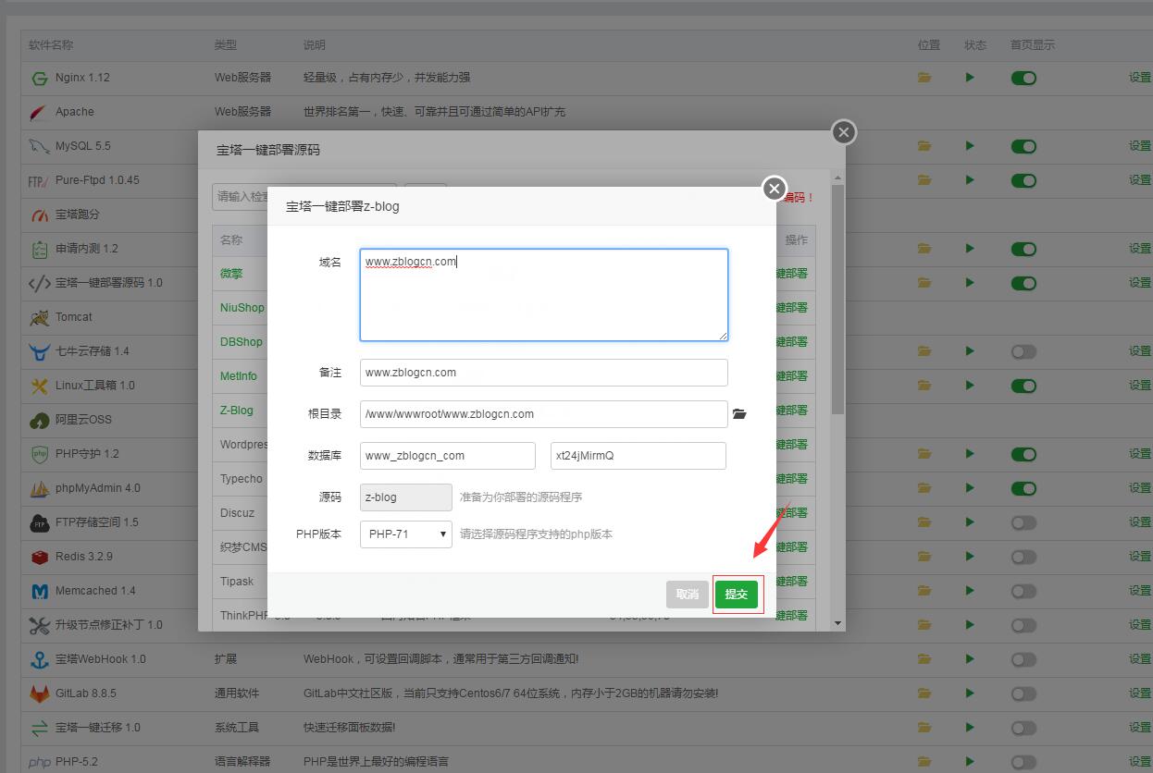Toggle homepage display for Pure-Ftpd
The height and width of the screenshot is (773, 1153).
pos(1023,180)
